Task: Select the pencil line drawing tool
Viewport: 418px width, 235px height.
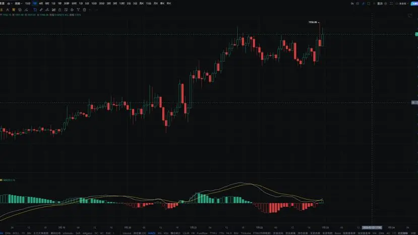Action: click(41, 10)
